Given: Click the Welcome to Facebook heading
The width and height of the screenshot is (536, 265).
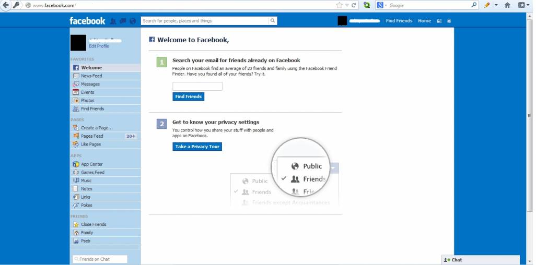Looking at the screenshot, I should coord(193,40).
